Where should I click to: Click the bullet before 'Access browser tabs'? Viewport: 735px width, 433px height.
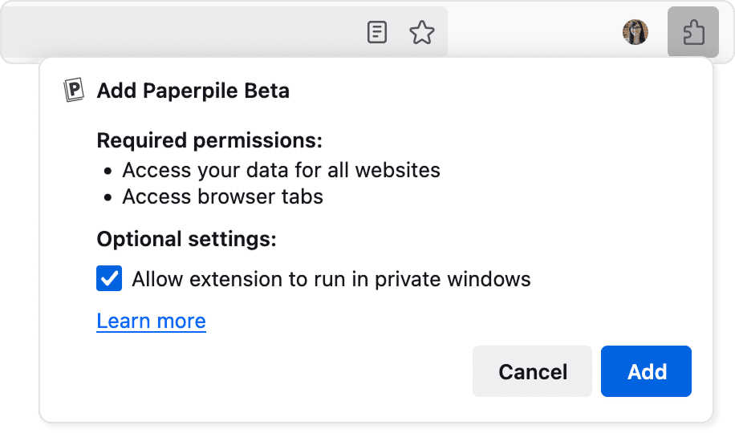tap(108, 198)
